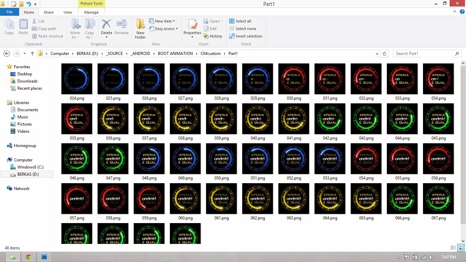Open History in the ribbon
This screenshot has height=262, width=466.
213,36
